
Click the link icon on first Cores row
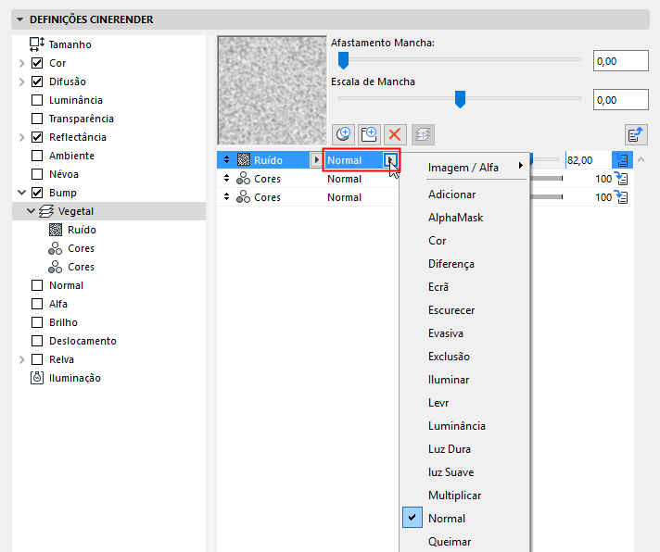[x=621, y=178]
